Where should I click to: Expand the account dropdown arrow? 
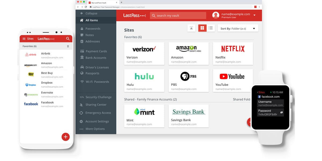pyautogui.click(x=254, y=15)
